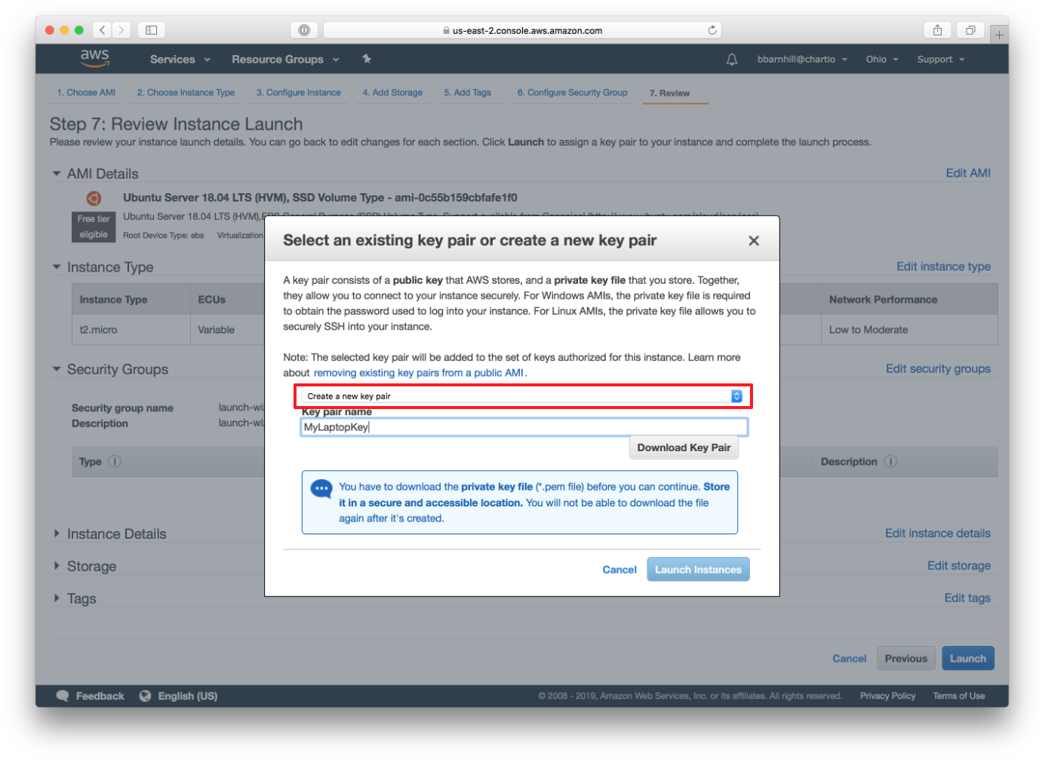Click the Ubuntu AMI logo icon

pyautogui.click(x=94, y=198)
